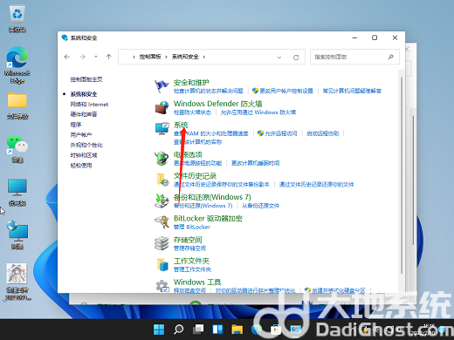Select 用户帐户 in the sidebar
Image resolution: width=454 pixels, height=340 pixels.
(81, 135)
